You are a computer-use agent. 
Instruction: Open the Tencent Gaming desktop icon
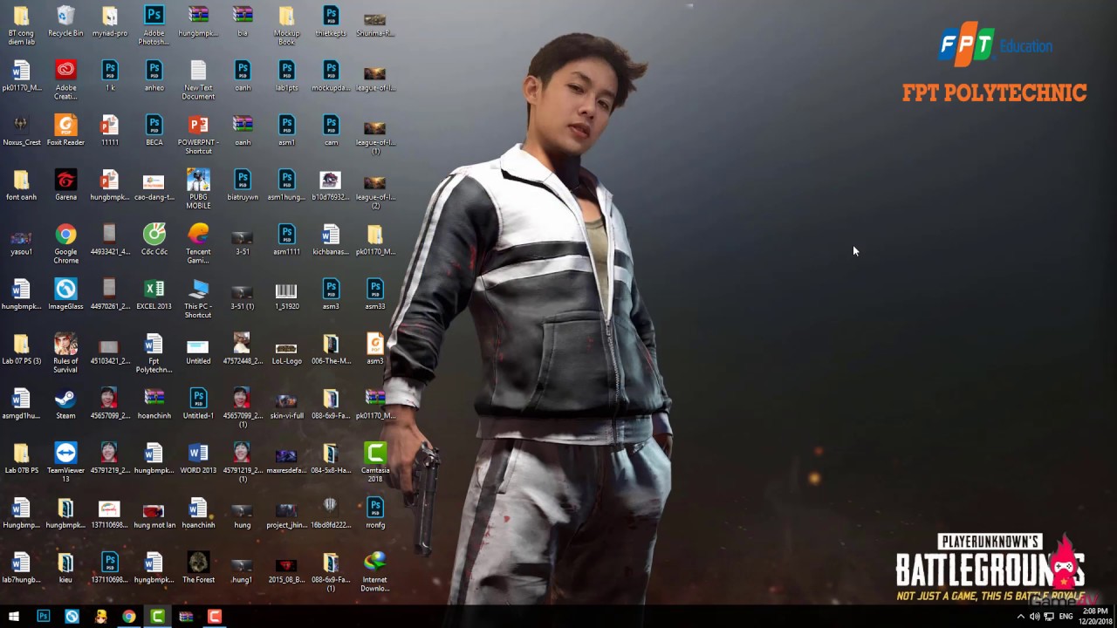(x=198, y=243)
